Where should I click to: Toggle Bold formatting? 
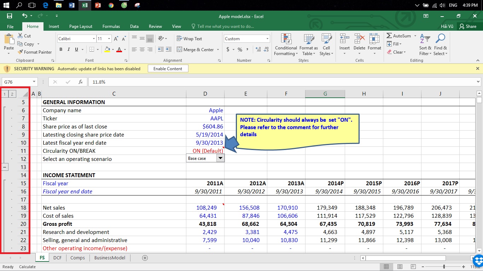tap(61, 49)
